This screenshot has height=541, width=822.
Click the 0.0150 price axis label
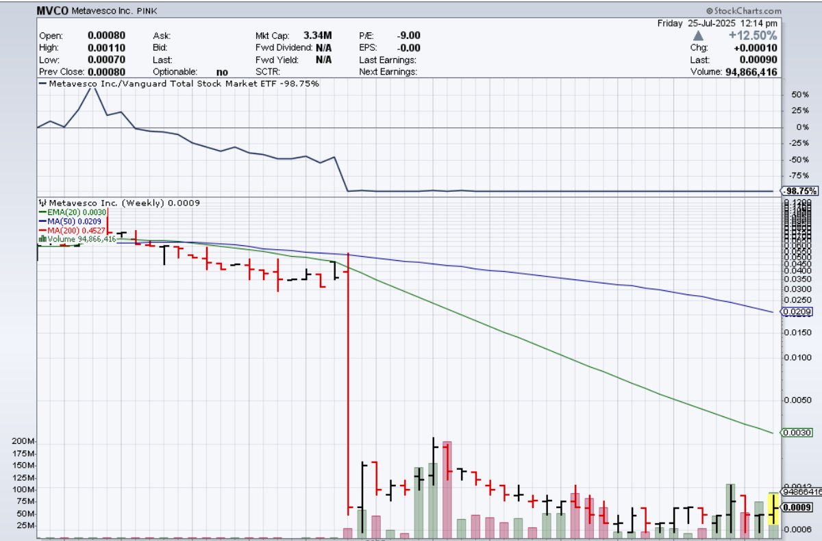[x=798, y=332]
